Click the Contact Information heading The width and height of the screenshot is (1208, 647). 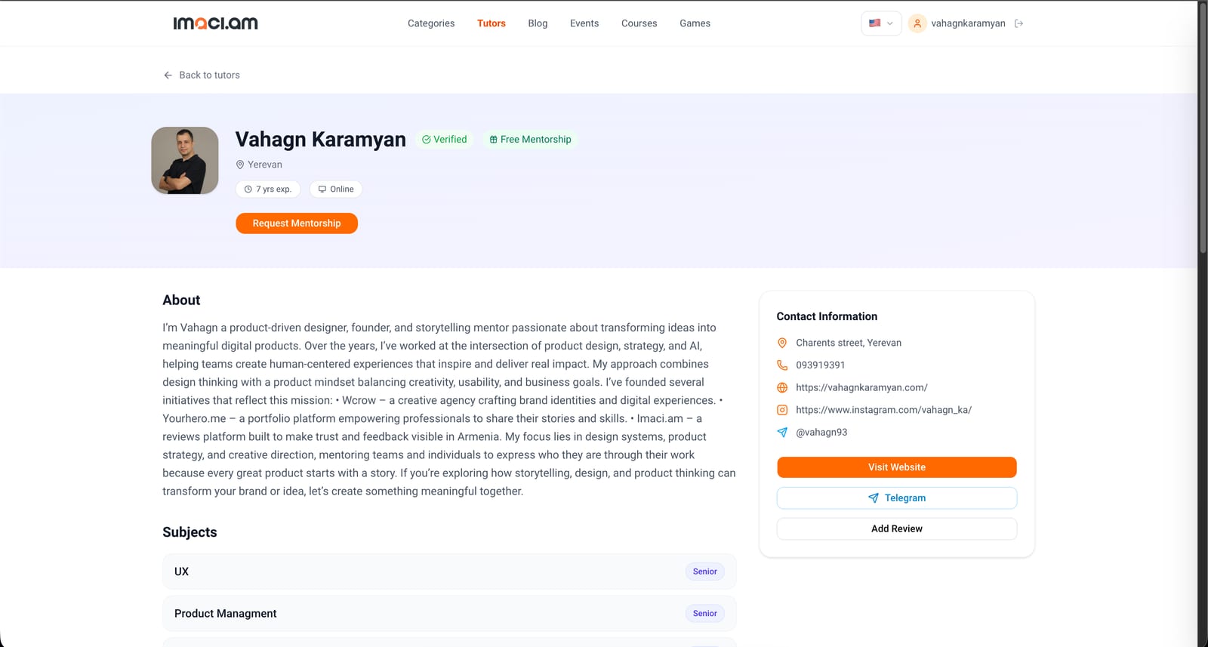[827, 316]
